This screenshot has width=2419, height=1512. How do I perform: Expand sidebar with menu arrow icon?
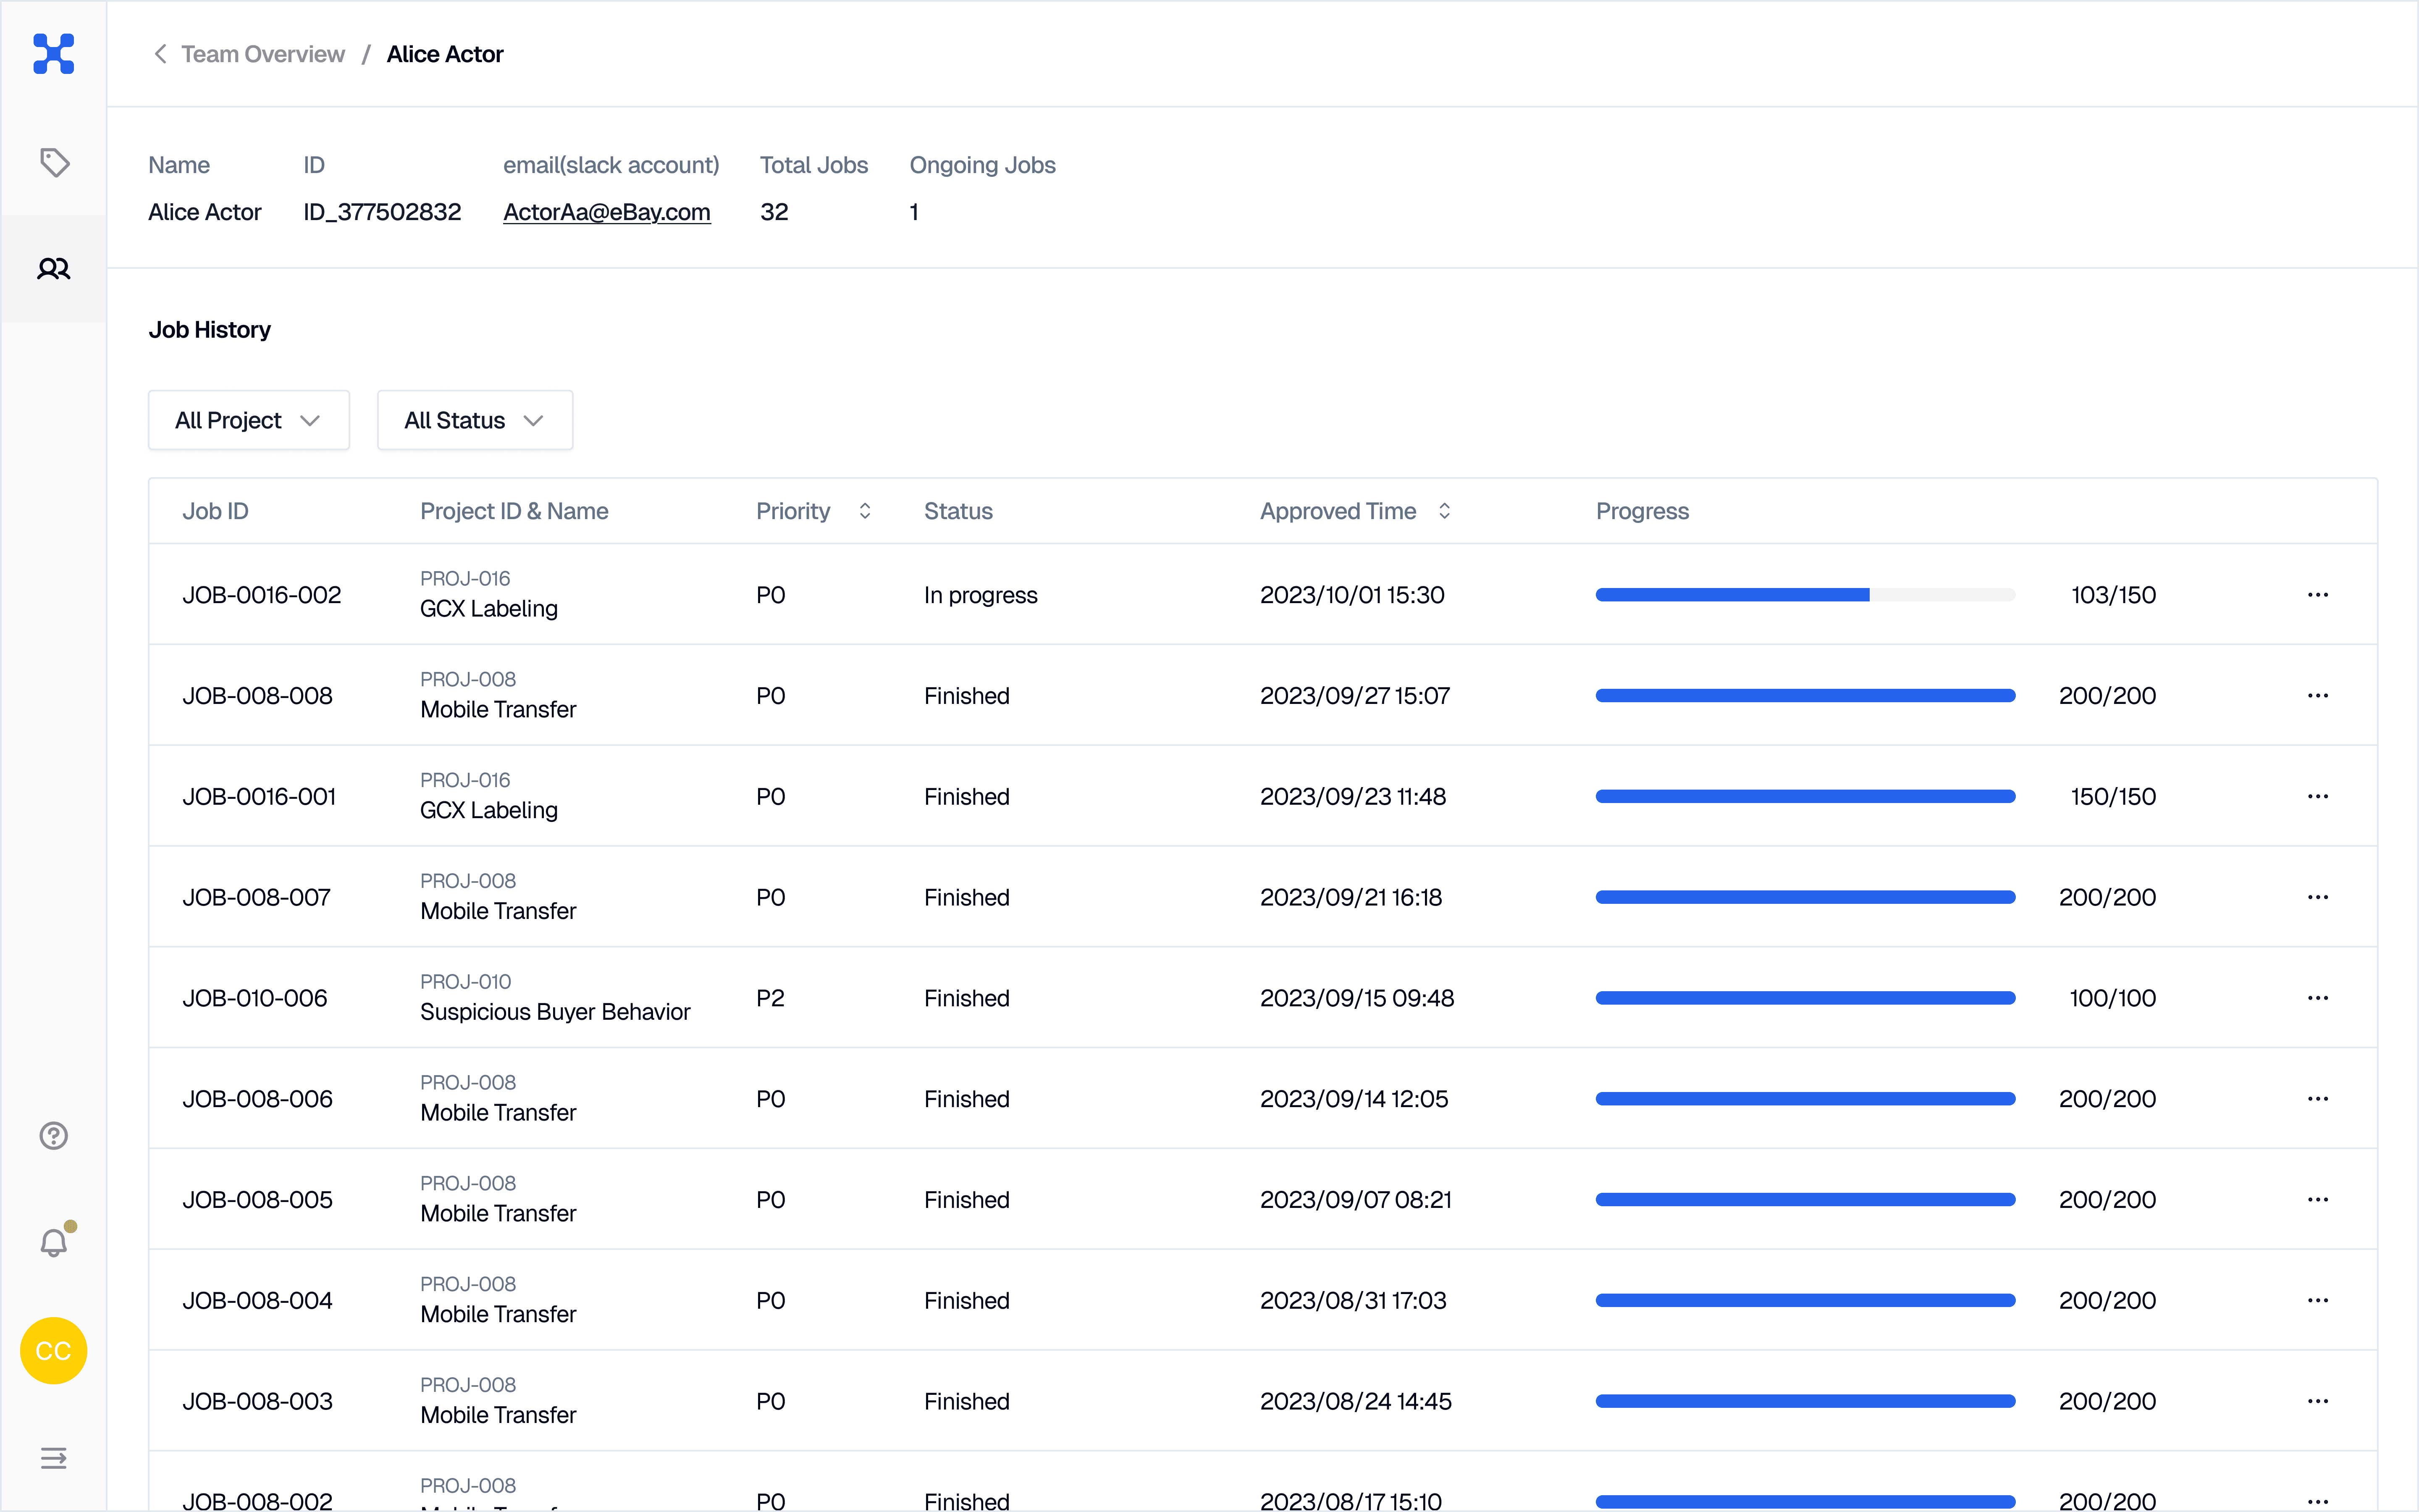54,1458
